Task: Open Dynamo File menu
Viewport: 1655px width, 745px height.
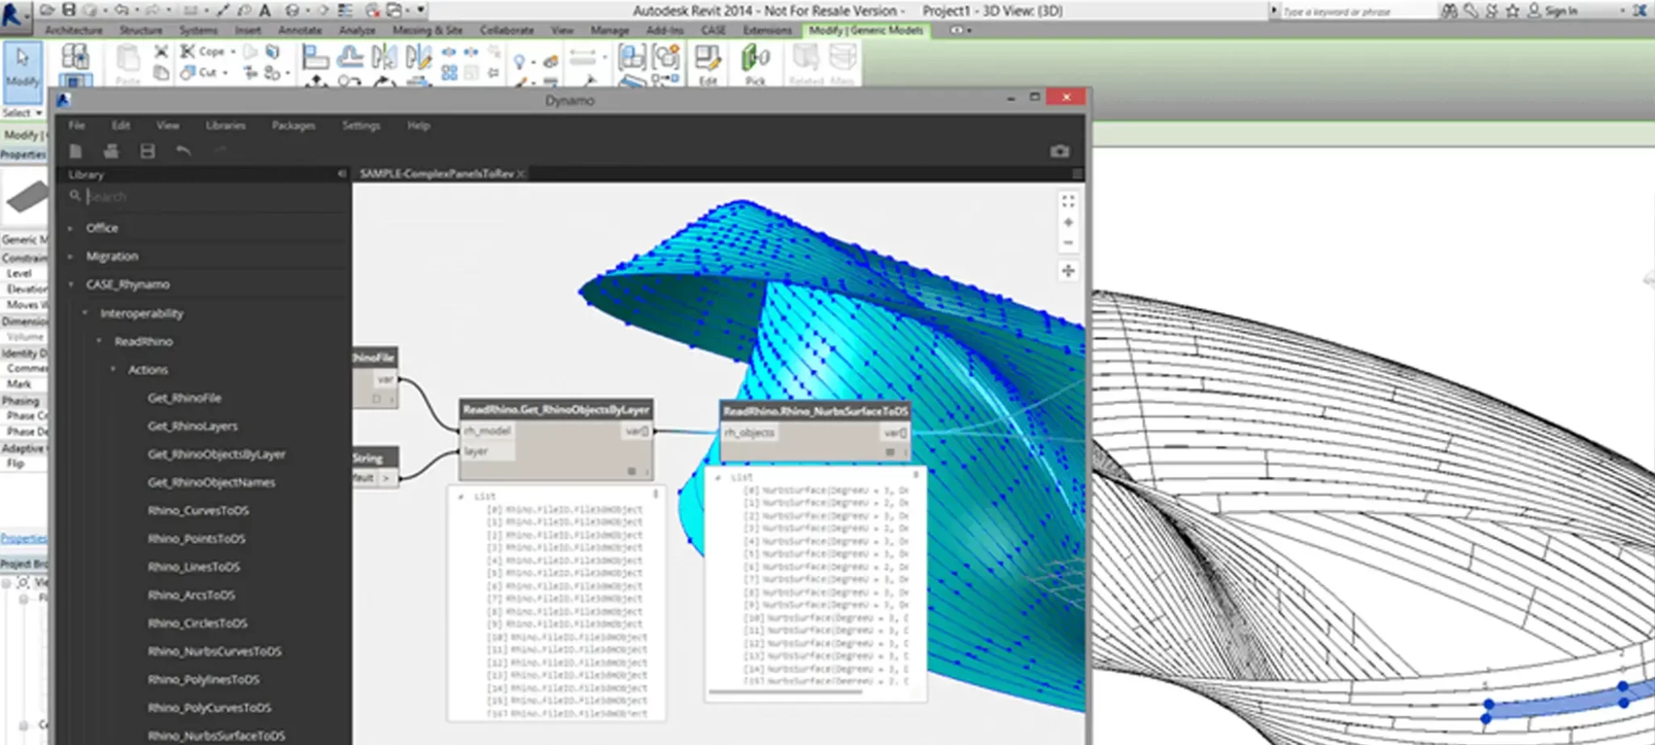Action: [77, 125]
